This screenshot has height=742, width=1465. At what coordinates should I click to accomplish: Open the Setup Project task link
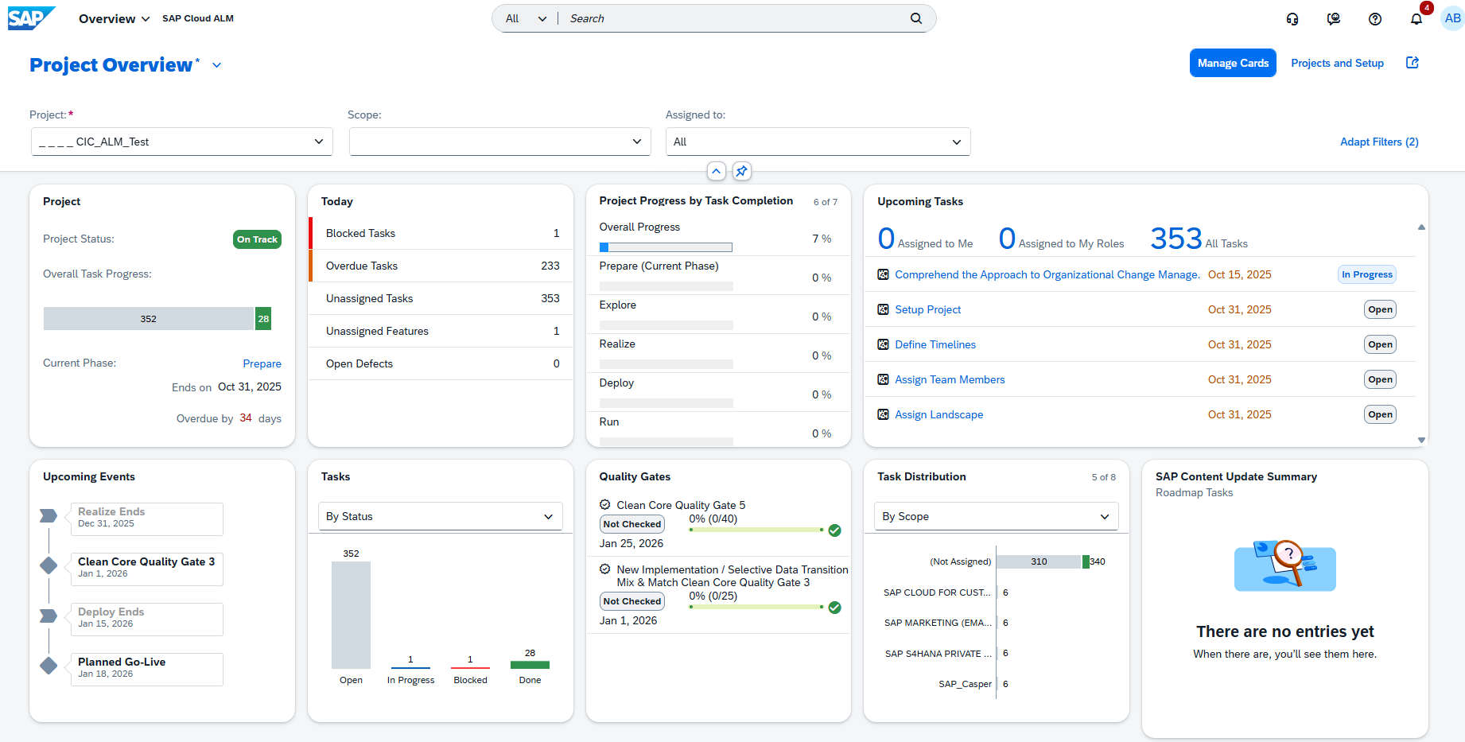927,309
